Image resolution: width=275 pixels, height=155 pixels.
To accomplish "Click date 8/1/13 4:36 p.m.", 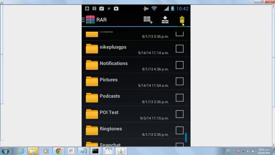I will click(x=156, y=69).
